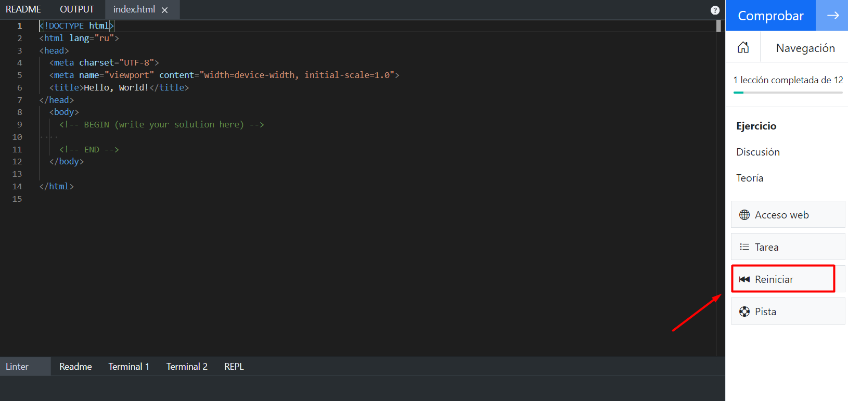
Task: Close the index.html tab
Action: point(164,10)
